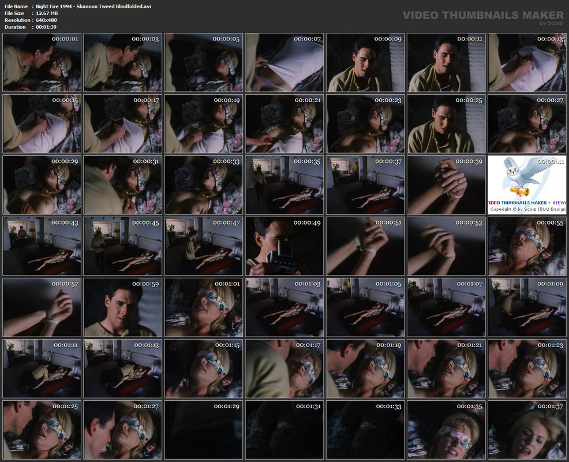
Task: Open the thumbnail stamped 00:01:01
Action: 204,308
